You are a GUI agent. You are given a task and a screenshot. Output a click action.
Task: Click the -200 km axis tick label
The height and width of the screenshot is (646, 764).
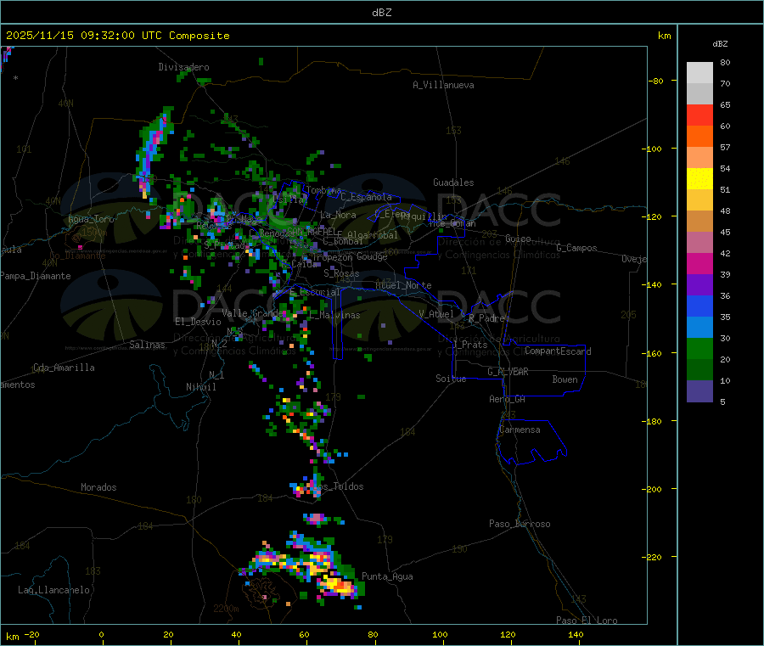click(x=652, y=489)
